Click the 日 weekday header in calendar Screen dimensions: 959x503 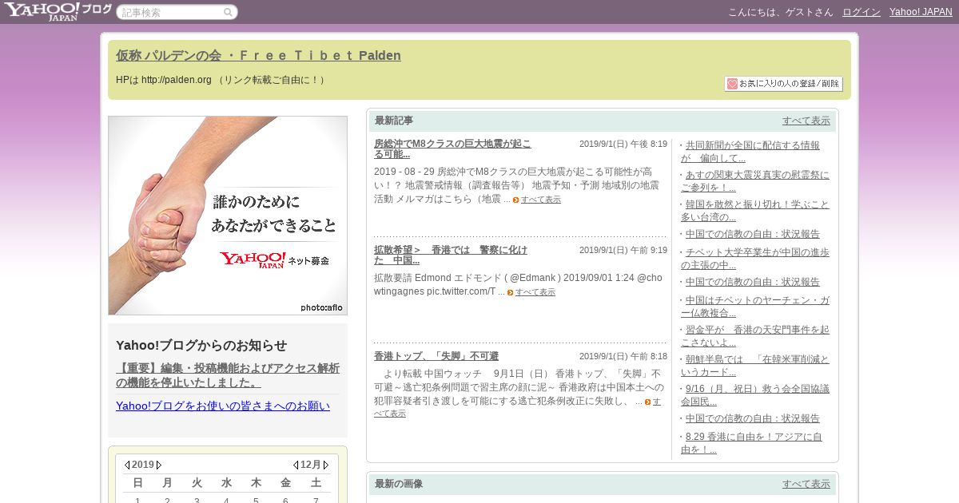[x=137, y=483]
